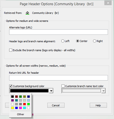Click the Community Library branch house icon
This screenshot has height=119, width=114.
[x=27, y=13]
